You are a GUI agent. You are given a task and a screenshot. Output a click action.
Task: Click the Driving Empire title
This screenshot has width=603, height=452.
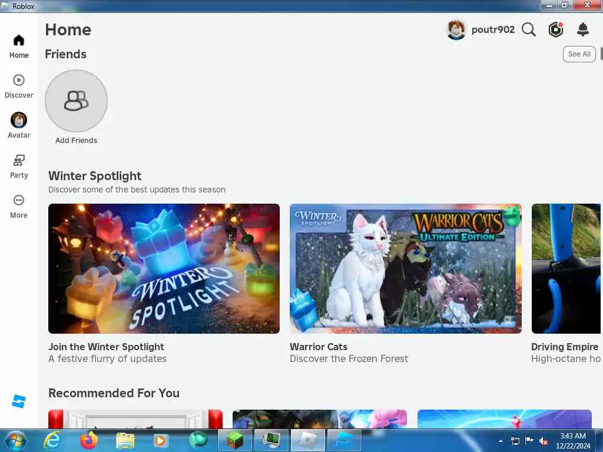click(565, 347)
